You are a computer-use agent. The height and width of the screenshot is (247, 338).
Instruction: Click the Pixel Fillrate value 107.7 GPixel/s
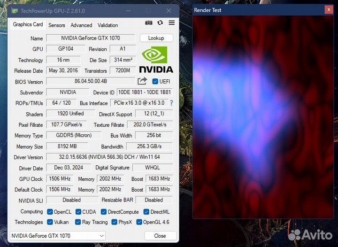[66, 124]
